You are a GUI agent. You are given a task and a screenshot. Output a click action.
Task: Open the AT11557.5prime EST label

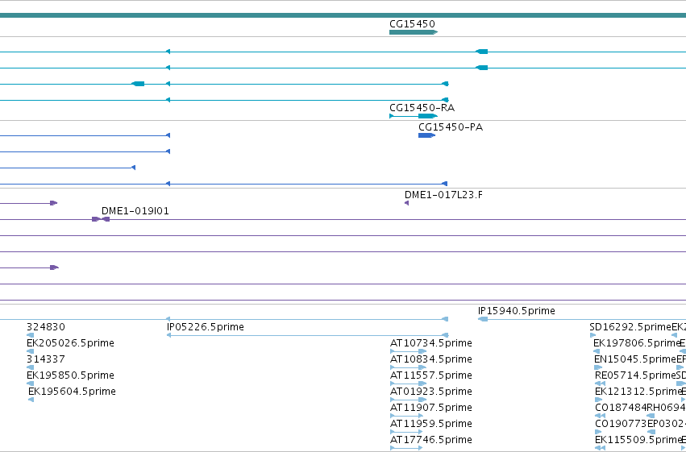431,375
